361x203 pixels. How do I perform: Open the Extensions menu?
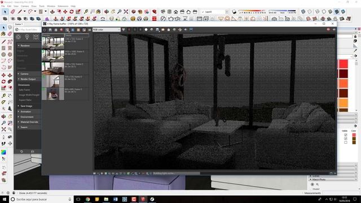click(x=63, y=6)
